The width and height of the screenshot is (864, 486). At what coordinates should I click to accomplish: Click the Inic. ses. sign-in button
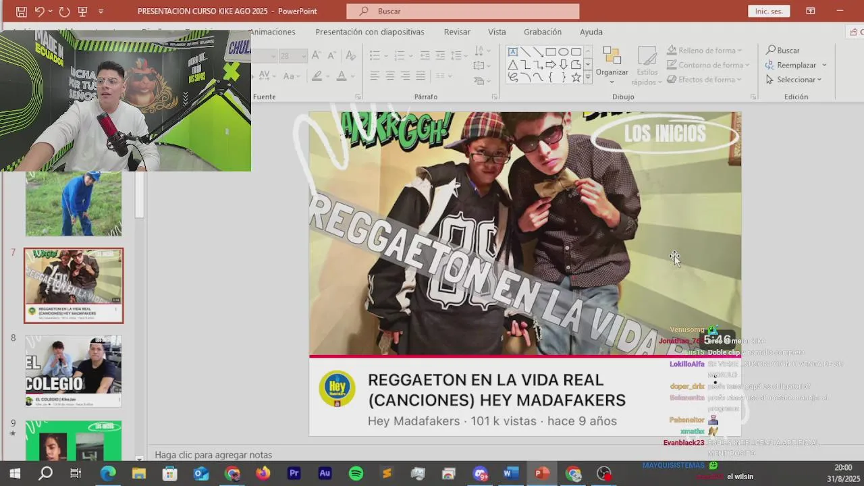[769, 11]
